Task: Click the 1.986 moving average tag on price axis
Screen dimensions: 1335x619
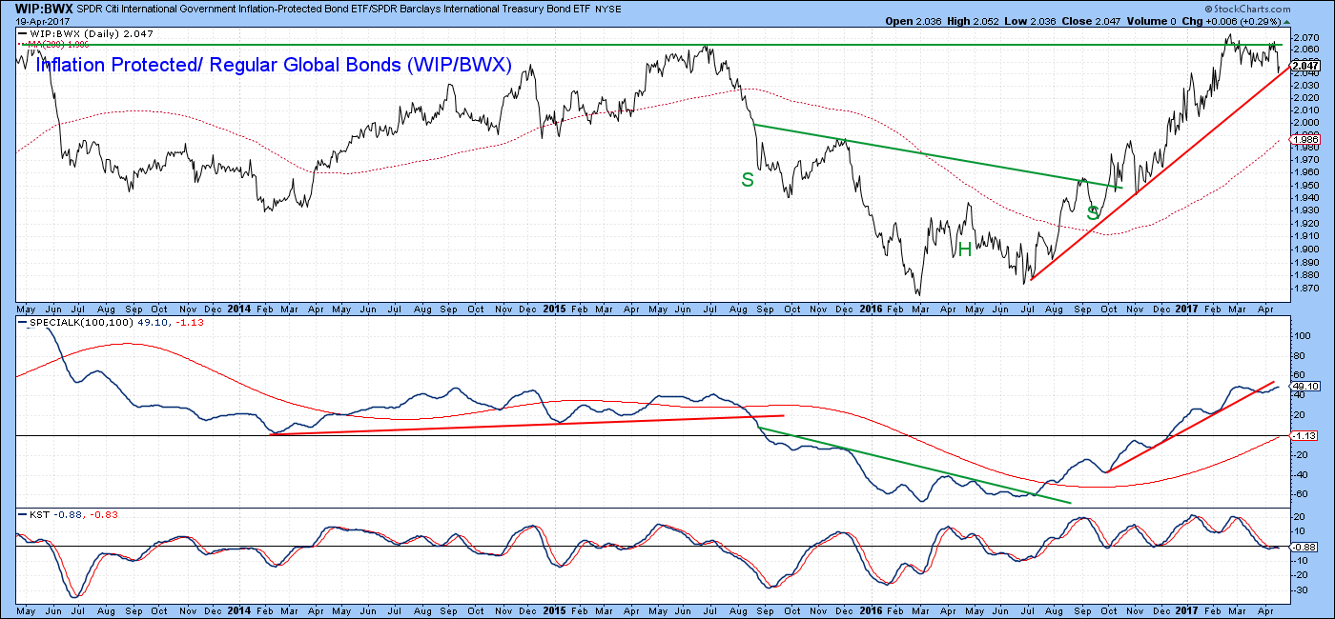Action: (1304, 140)
